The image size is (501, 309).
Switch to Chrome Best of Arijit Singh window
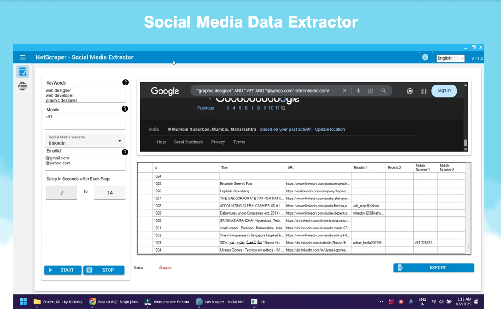(114, 301)
